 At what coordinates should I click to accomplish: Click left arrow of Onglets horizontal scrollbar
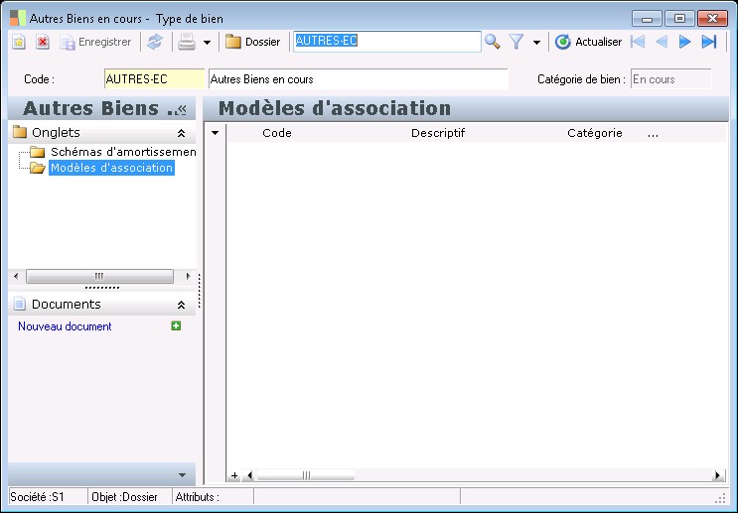17,276
